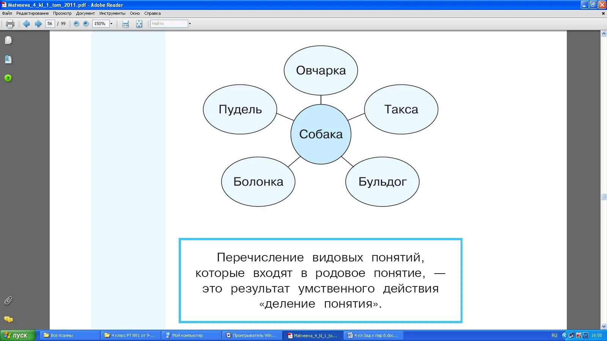Click the Adobe Reader PDF icon in title bar
This screenshot has height=341, width=607.
pyautogui.click(x=4, y=5)
